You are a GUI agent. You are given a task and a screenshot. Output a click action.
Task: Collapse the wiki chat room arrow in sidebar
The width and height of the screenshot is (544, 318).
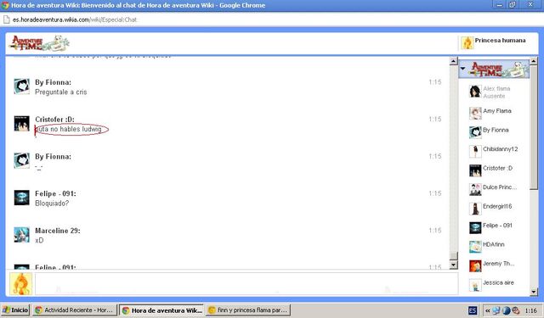tap(462, 69)
